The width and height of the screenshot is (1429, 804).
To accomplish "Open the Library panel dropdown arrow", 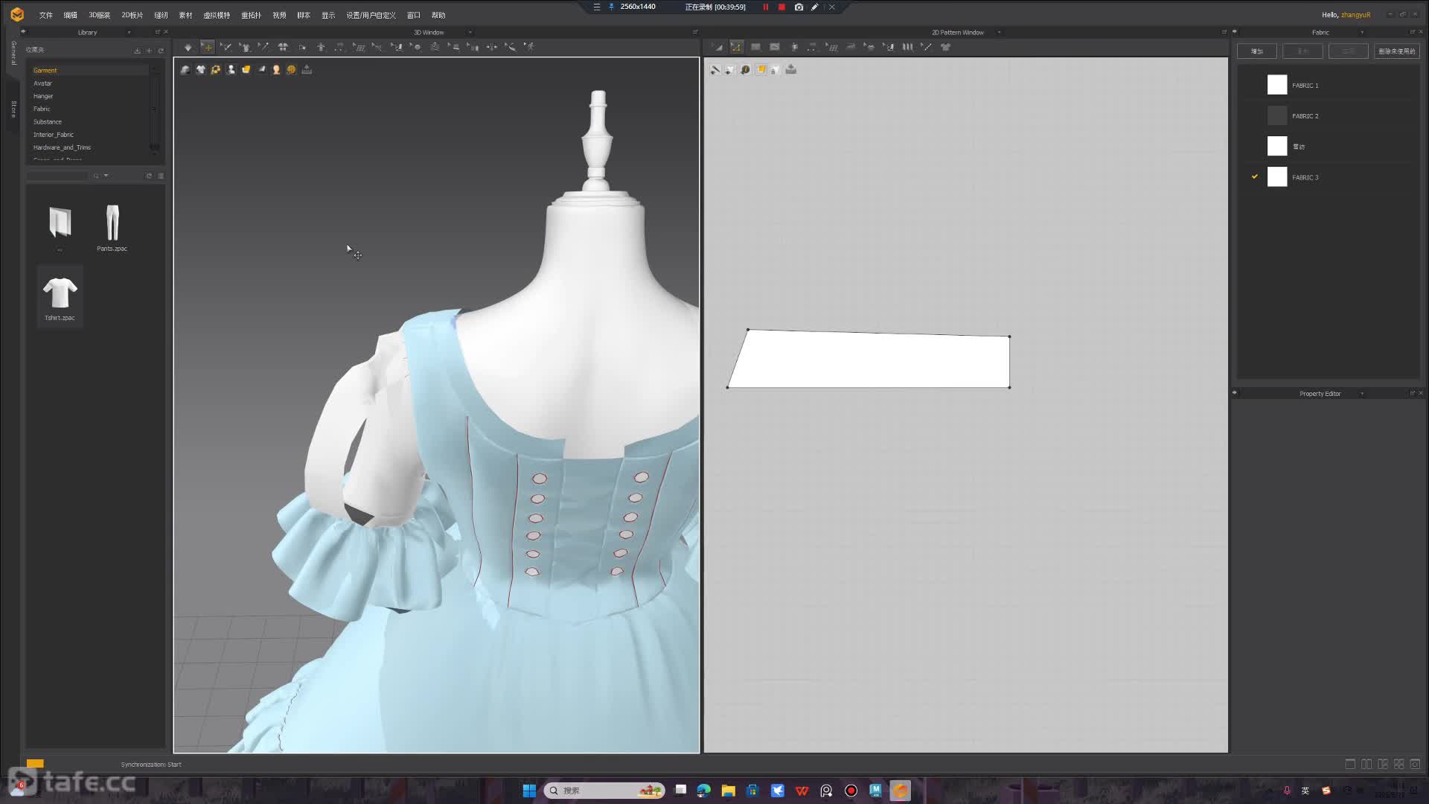I will coord(129,32).
